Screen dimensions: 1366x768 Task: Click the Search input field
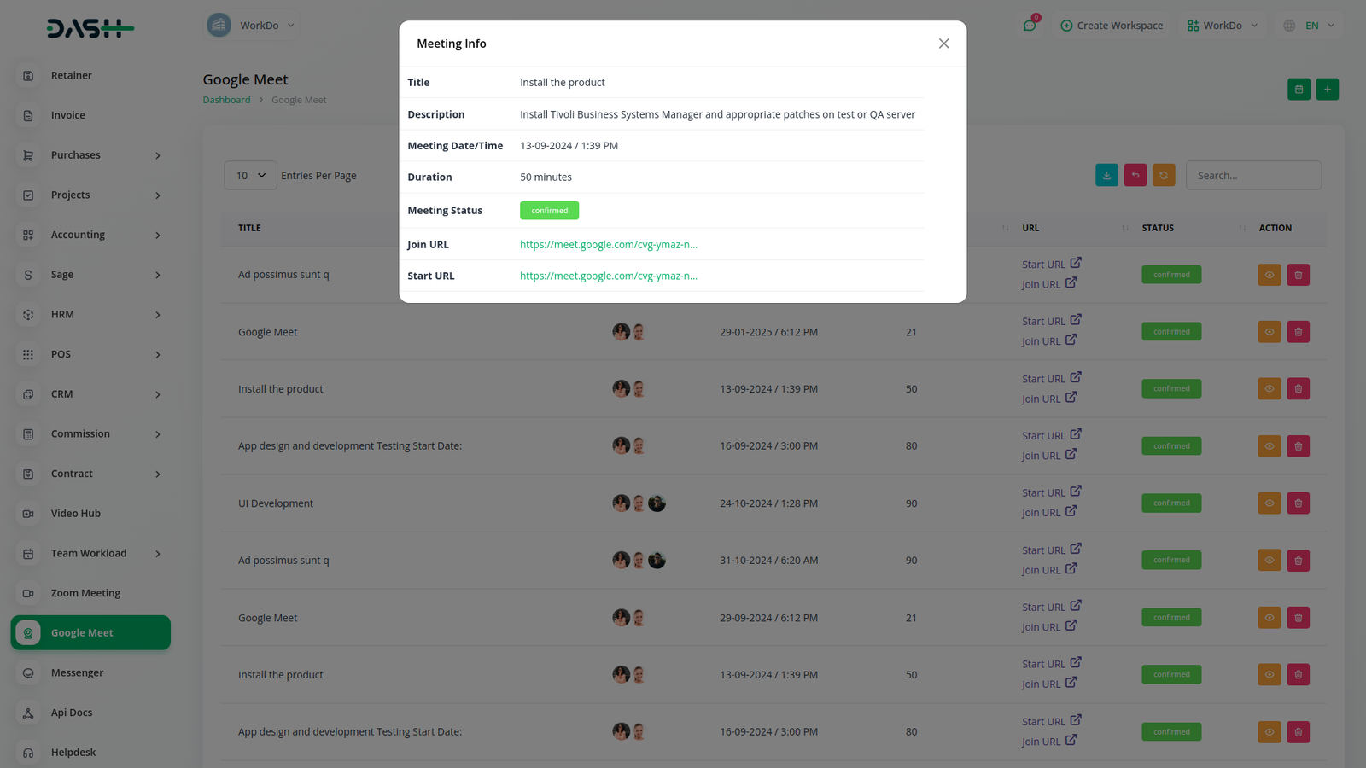[1252, 176]
